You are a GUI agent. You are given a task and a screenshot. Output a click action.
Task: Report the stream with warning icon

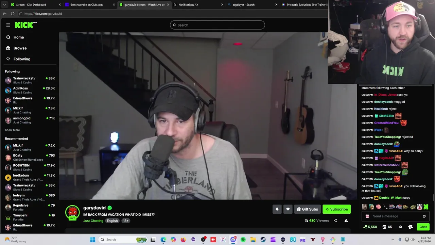point(346,220)
